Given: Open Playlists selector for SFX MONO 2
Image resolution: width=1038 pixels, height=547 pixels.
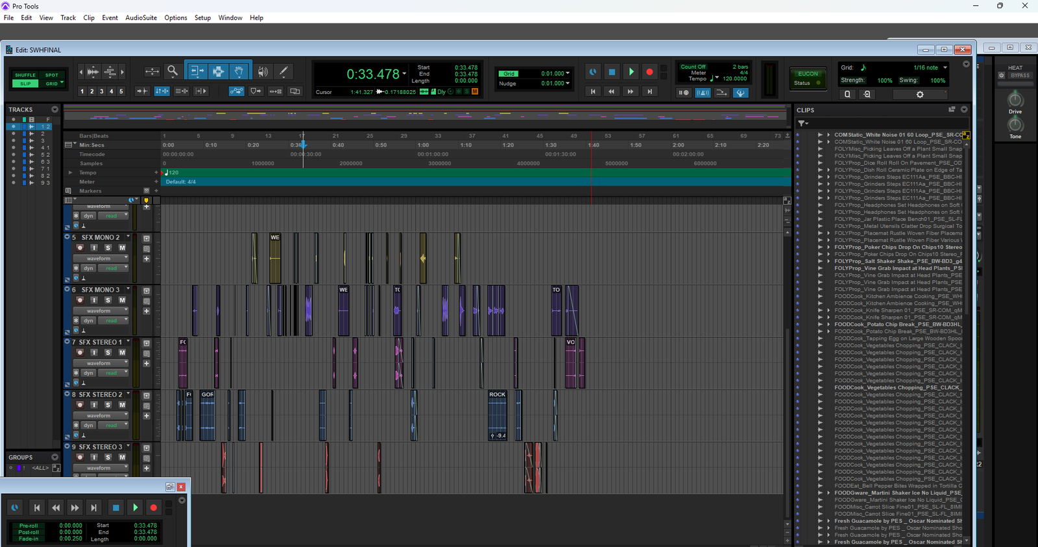Looking at the screenshot, I should (128, 237).
